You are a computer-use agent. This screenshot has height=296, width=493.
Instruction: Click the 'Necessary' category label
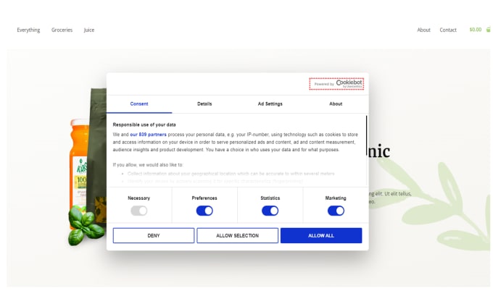(139, 198)
